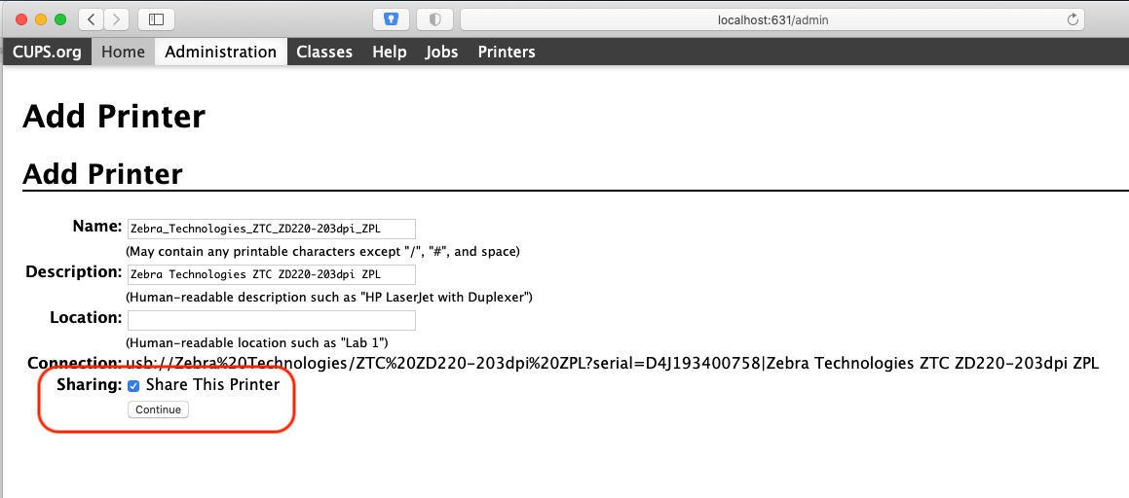
Task: Click the forward navigation arrow
Action: point(117,19)
